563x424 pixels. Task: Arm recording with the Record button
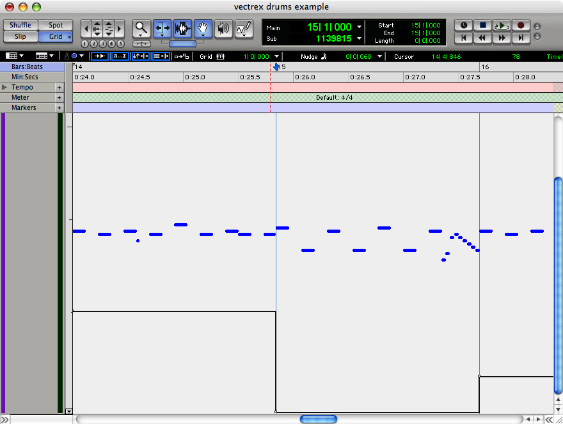pyautogui.click(x=521, y=26)
